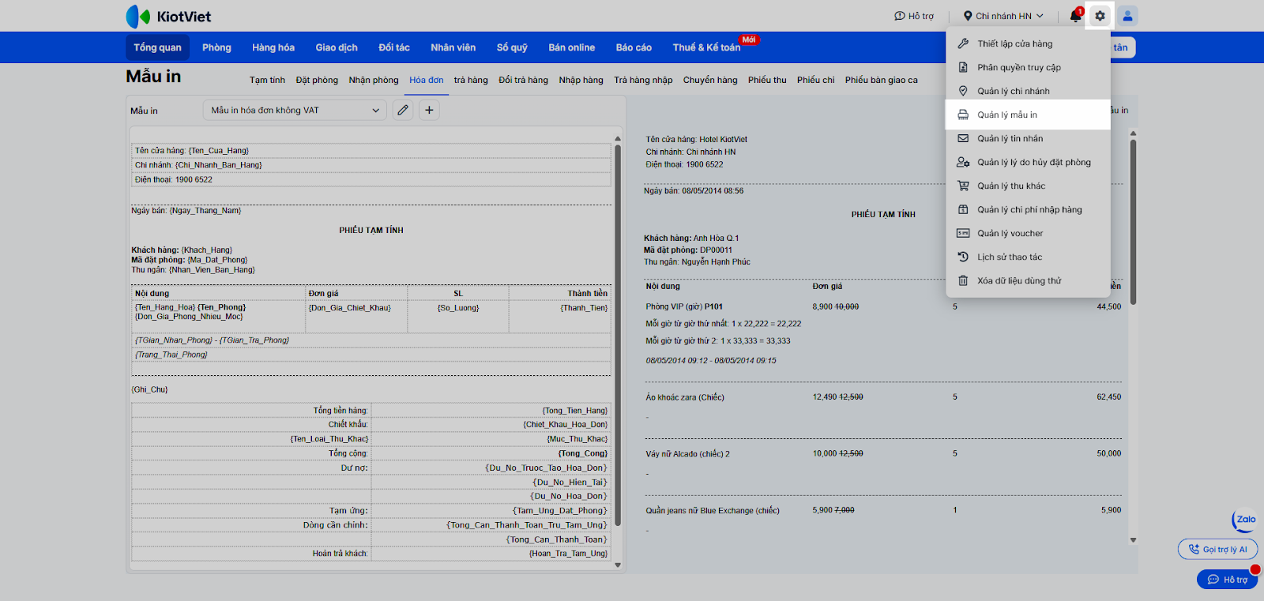Open the Bán online menu
This screenshot has height=601, width=1264.
click(x=572, y=47)
